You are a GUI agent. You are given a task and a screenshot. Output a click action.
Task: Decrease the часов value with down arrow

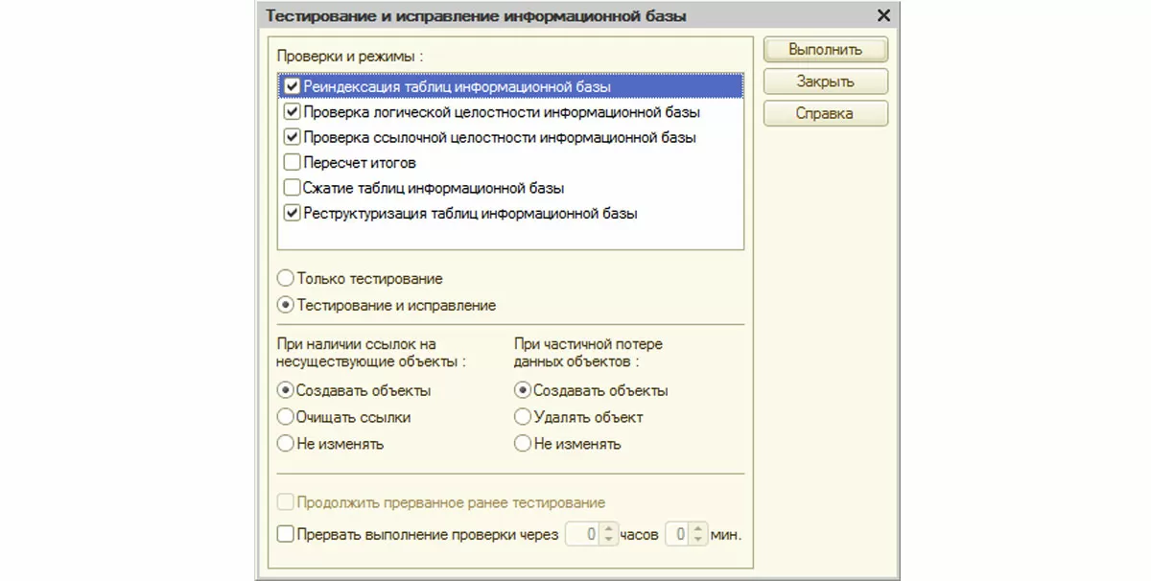click(607, 540)
